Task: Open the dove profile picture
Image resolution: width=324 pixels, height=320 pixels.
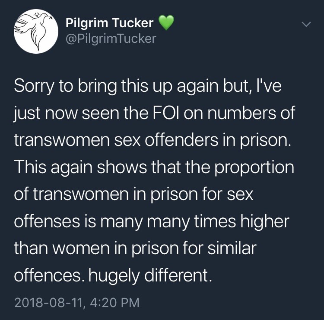Action: (36, 32)
